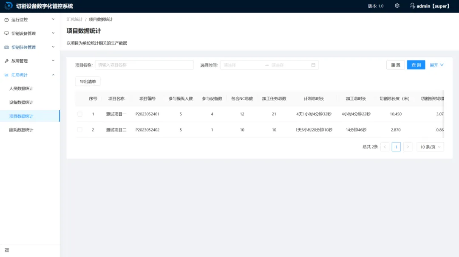
Task: Click the 查询 search button
Action: point(416,65)
